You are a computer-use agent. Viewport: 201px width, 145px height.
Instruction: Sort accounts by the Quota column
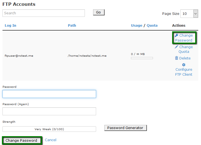[152, 25]
